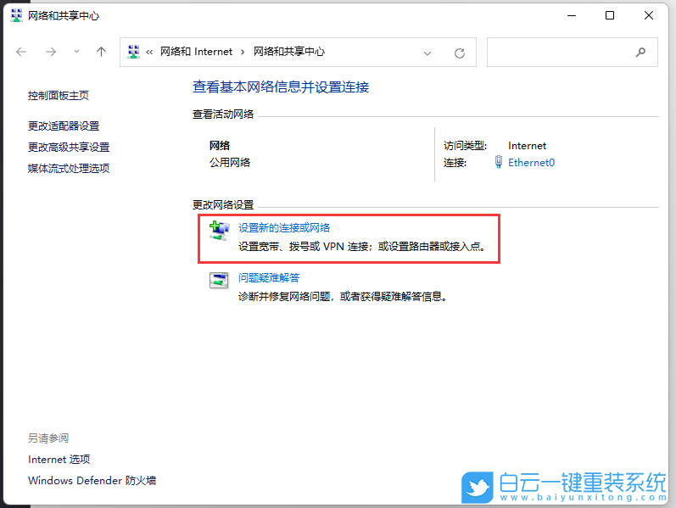
Task: Click 设置新的连接或网络 link
Action: (x=284, y=227)
